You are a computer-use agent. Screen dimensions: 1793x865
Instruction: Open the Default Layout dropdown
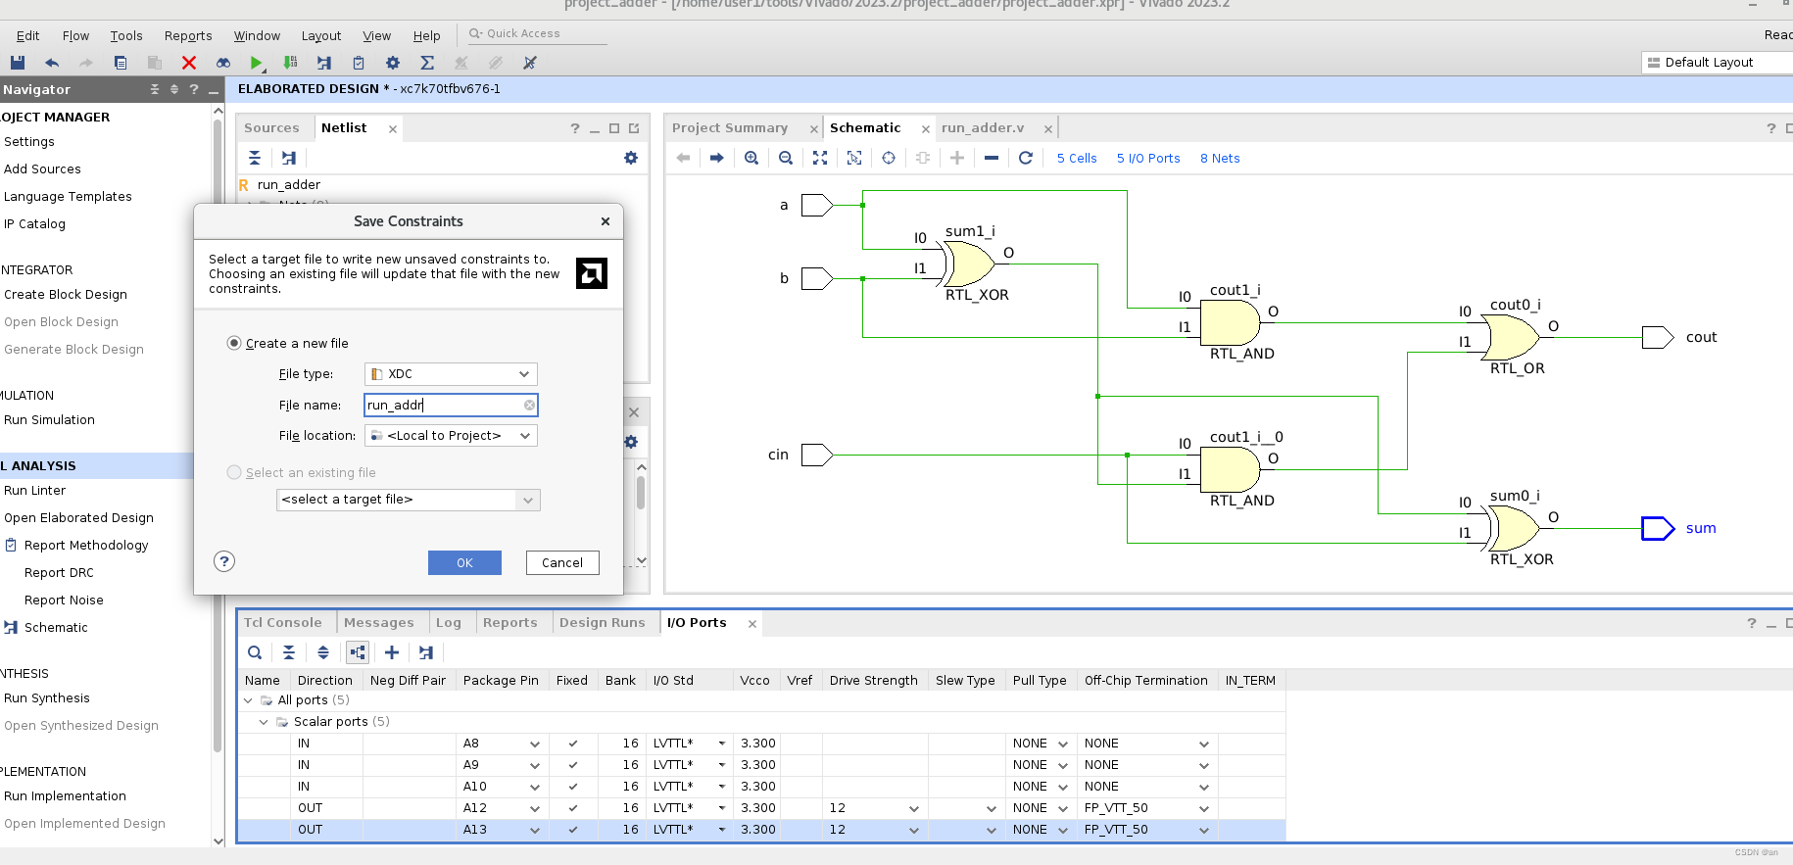(x=1717, y=62)
